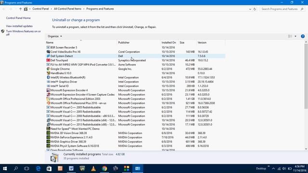
Task: Select the Dell System Detect icon
Action: (x=48, y=56)
